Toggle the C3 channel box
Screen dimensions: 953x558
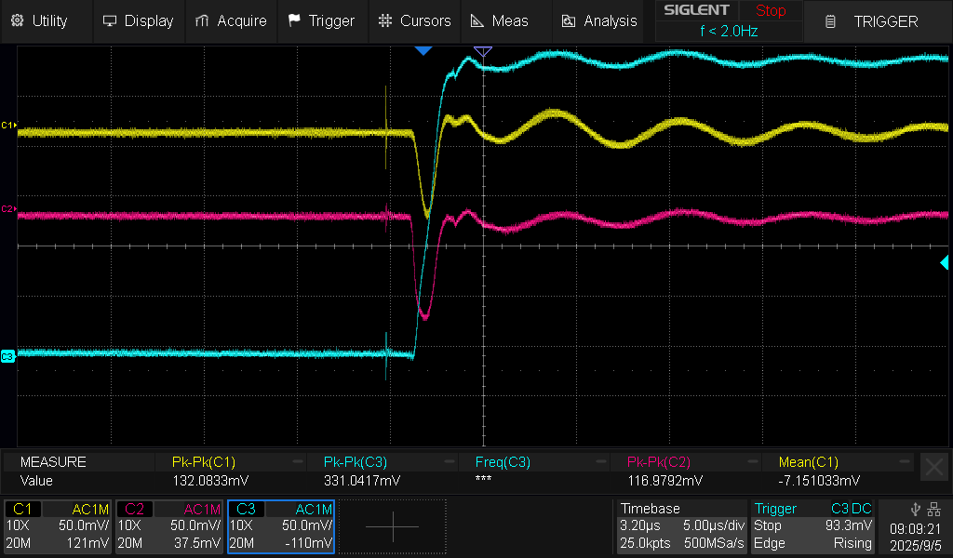tap(280, 526)
